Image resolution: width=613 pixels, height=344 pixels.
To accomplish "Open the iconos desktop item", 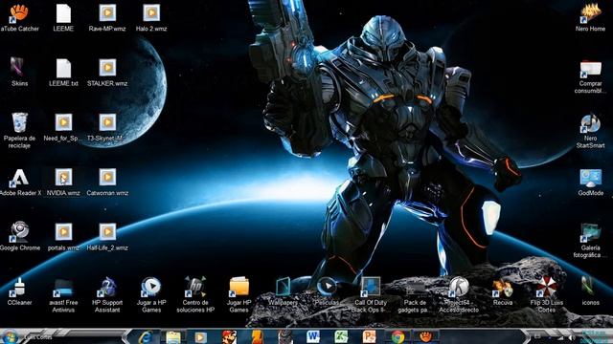I will click(x=590, y=291).
